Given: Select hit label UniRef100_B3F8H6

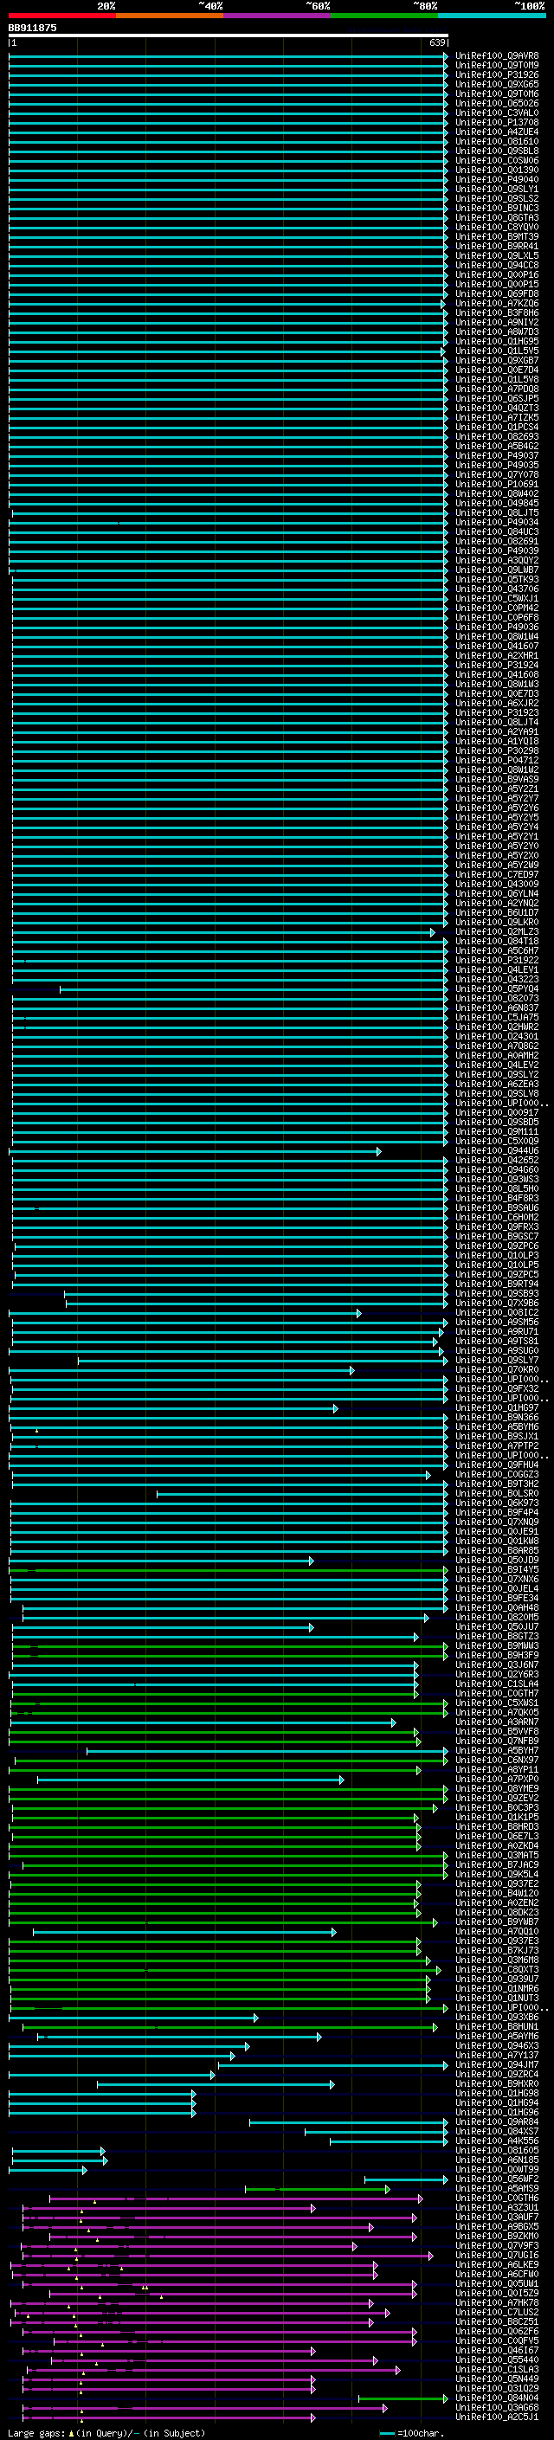Looking at the screenshot, I should 496,312.
